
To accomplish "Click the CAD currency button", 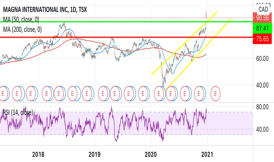I will tap(263, 9).
